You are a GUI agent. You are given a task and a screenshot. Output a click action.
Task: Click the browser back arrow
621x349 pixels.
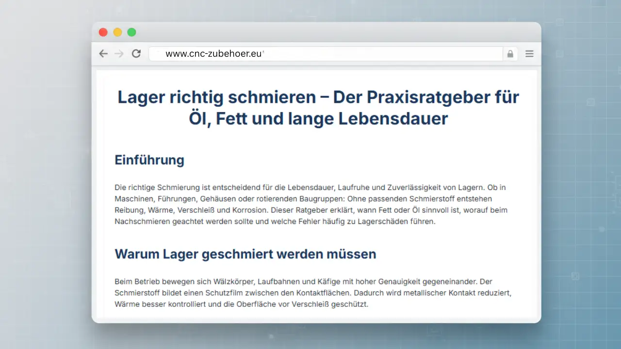[103, 54]
